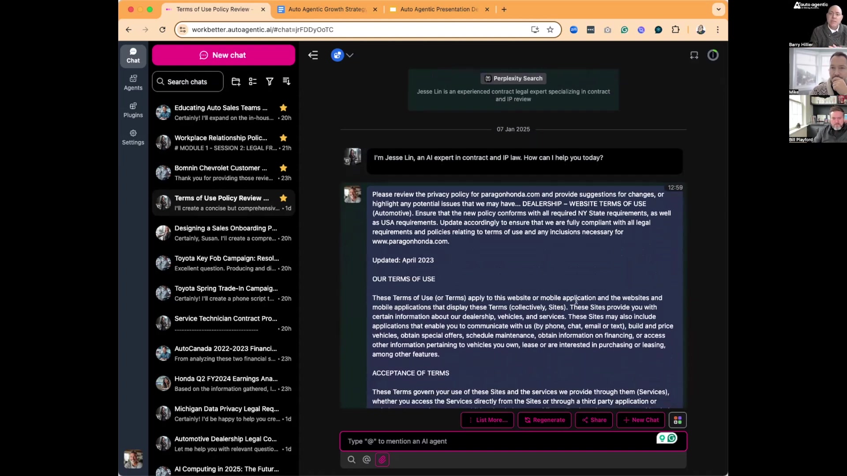The width and height of the screenshot is (847, 476).
Task: Click the Perplexity Search tag
Action: point(513,78)
